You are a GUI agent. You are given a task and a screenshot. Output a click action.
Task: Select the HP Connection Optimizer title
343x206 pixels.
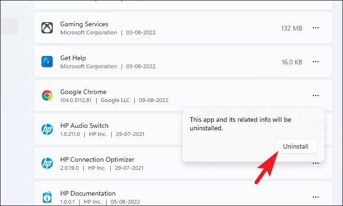98,159
